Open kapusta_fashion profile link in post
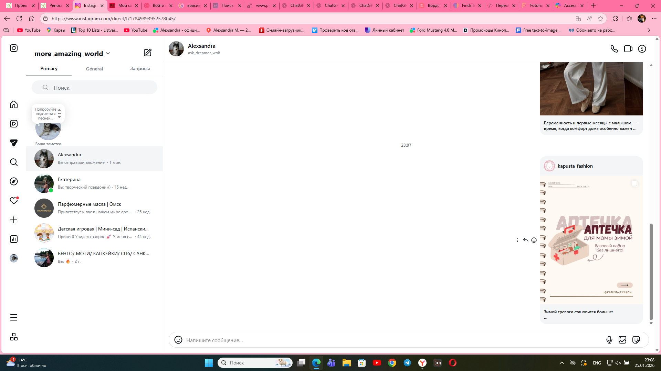Image resolution: width=661 pixels, height=371 pixels. 575,166
